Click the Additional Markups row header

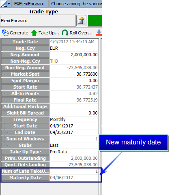(x=25, y=106)
